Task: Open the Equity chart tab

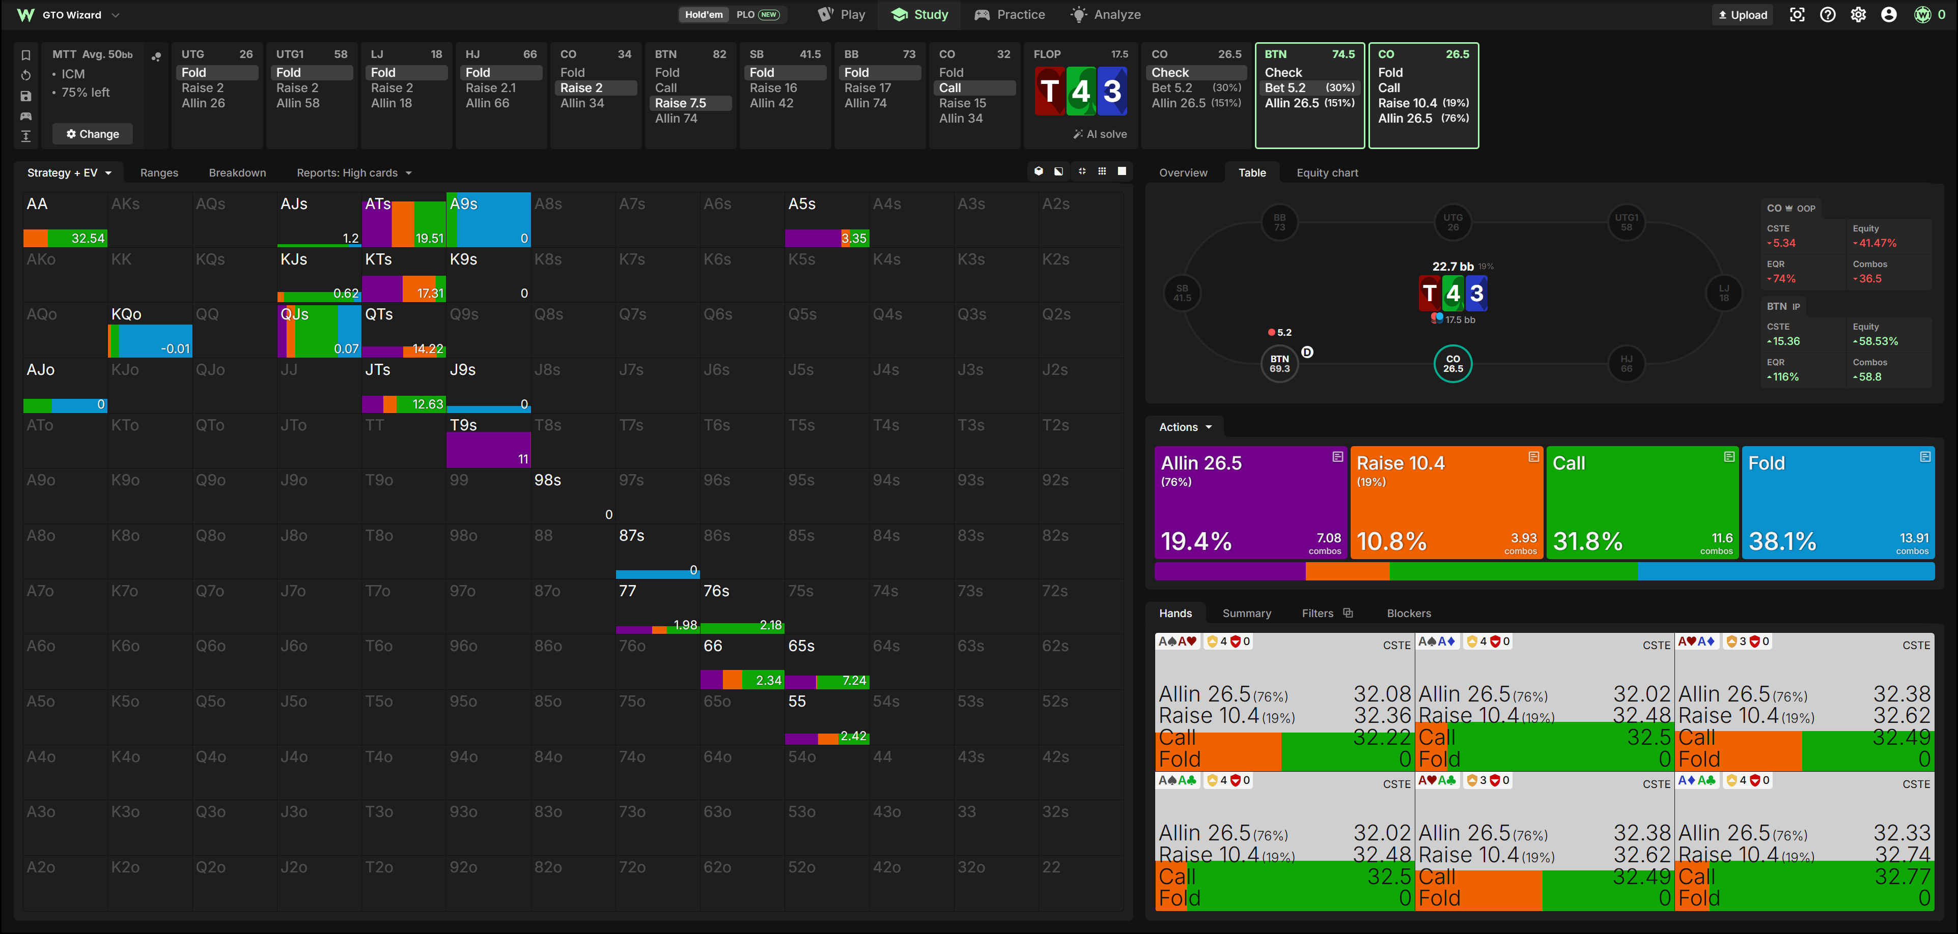Action: click(x=1327, y=172)
